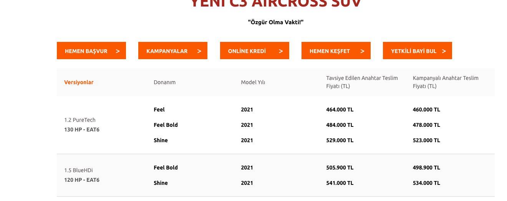
Task: Tap the arrow next to HEMEN KEŞFET
Action: (362, 51)
